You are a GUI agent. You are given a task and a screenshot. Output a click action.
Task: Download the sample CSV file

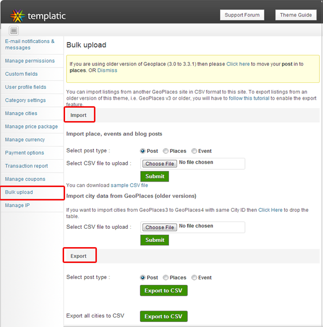[129, 185]
